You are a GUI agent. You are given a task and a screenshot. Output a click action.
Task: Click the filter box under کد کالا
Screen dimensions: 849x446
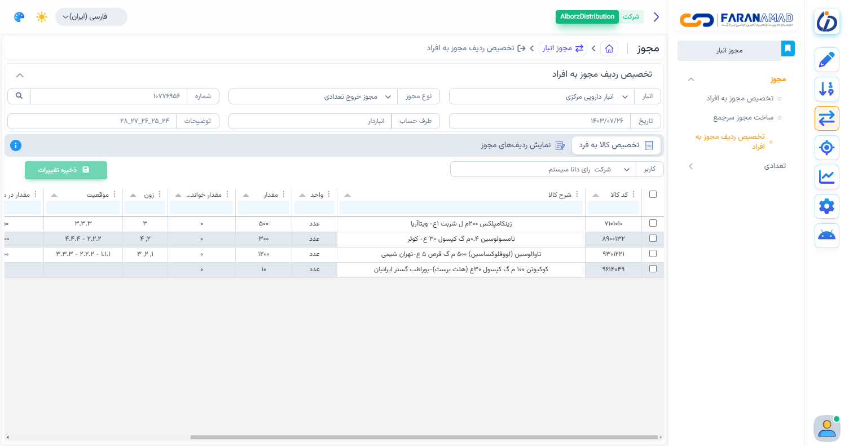tap(613, 208)
